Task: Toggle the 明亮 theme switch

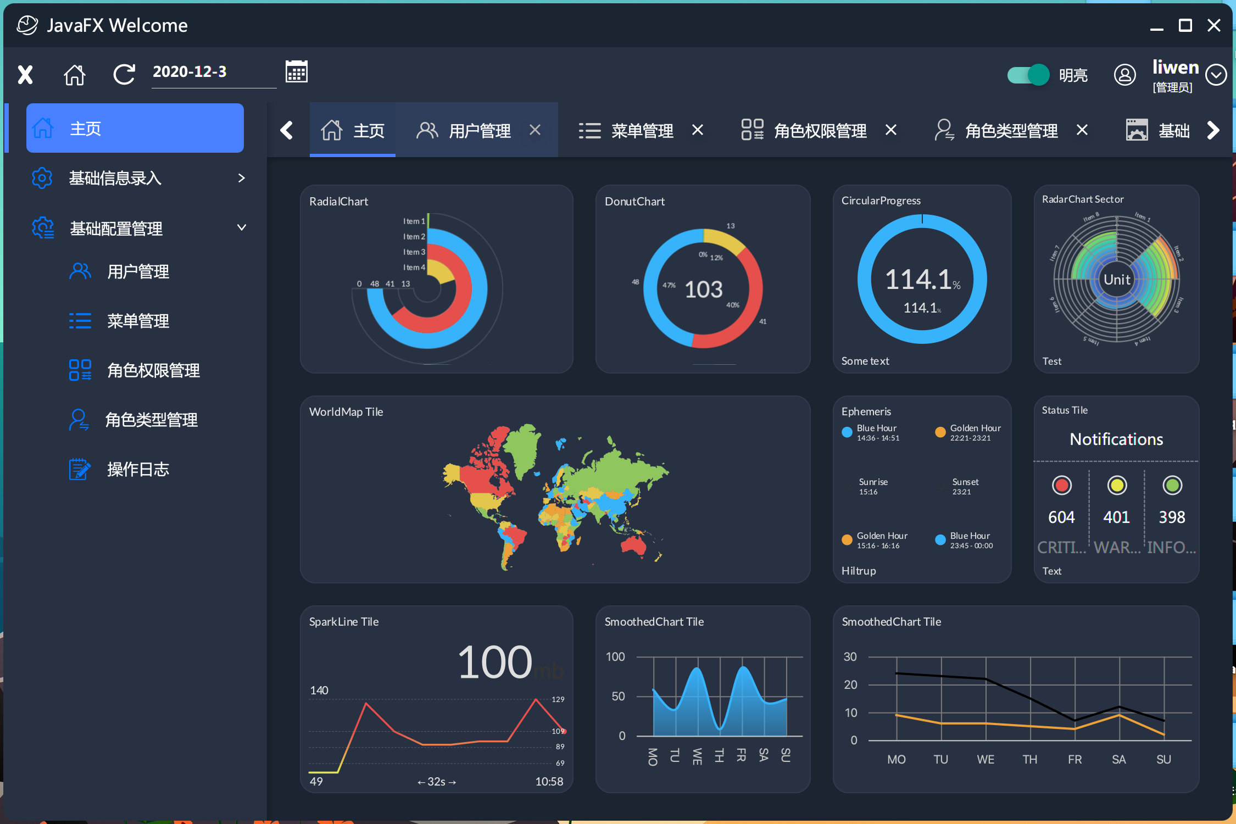Action: point(1028,75)
